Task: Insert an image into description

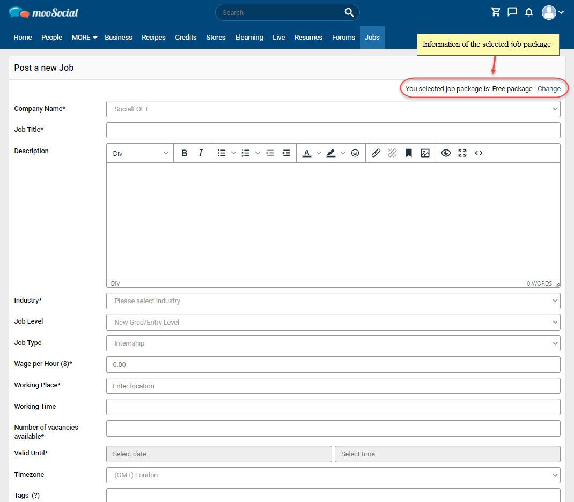Action: pyautogui.click(x=425, y=153)
